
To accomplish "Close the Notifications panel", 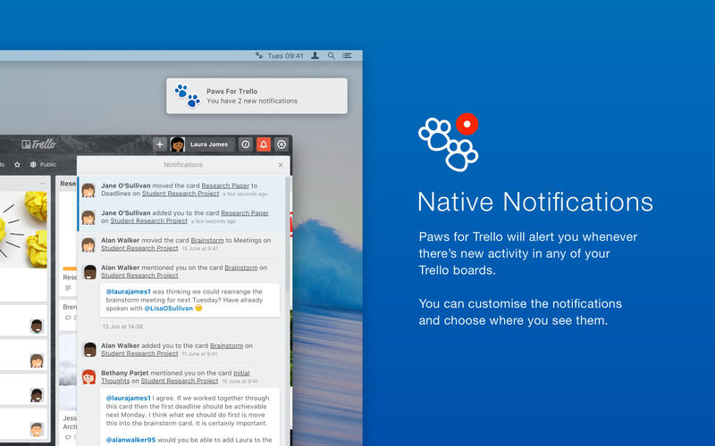I will (281, 165).
